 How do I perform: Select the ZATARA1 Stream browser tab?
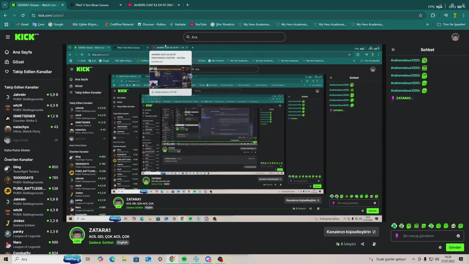click(37, 5)
